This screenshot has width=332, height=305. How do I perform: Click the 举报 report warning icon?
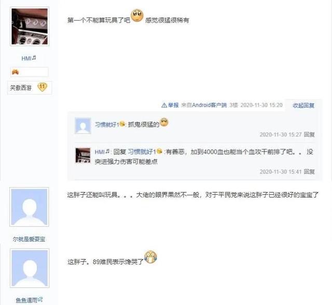164,105
